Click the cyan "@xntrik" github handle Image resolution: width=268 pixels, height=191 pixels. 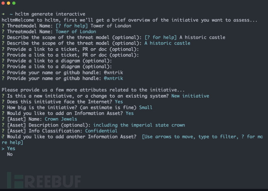pyautogui.click(x=113, y=78)
